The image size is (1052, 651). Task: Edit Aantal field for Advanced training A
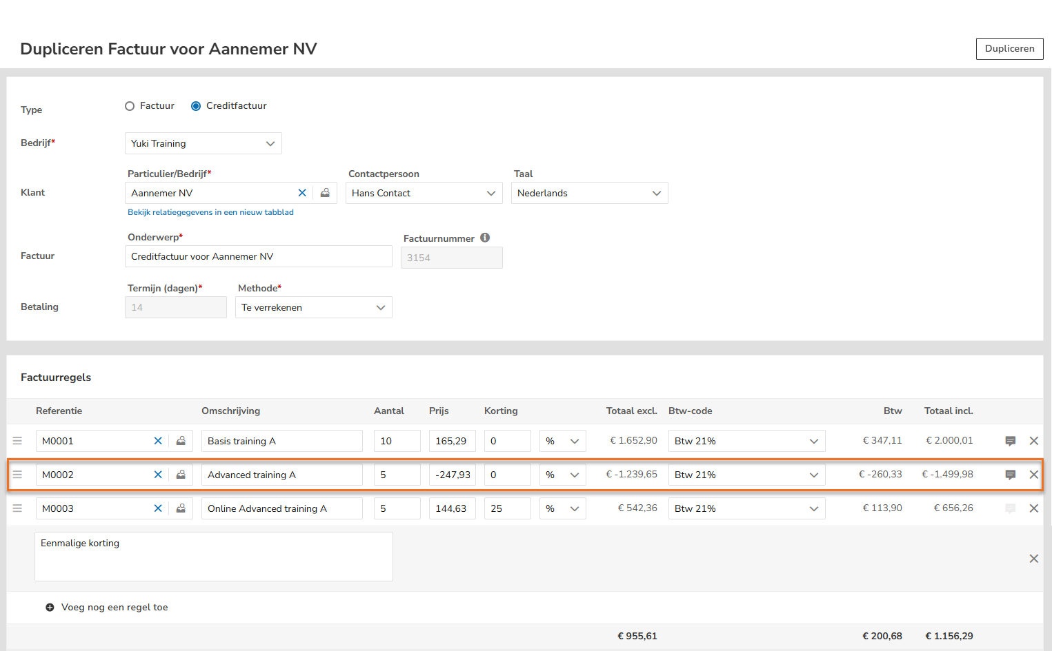[x=397, y=475]
